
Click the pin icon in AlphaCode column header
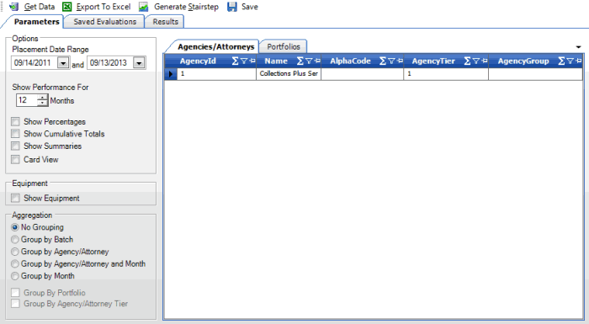400,61
